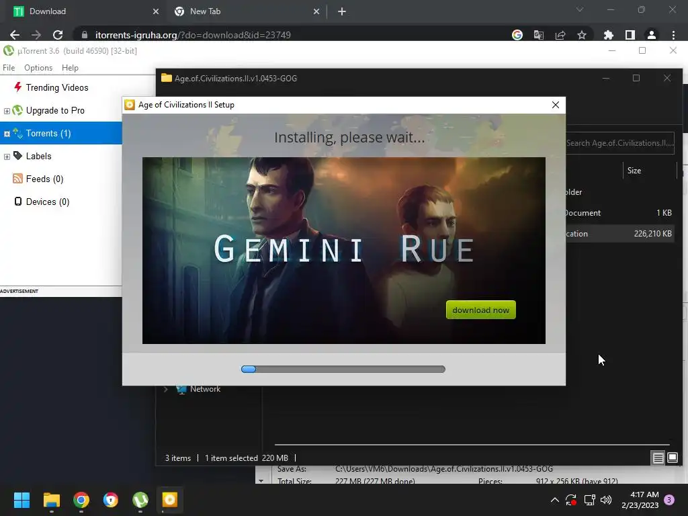This screenshot has width=688, height=516.
Task: Close the Download browser tab
Action: click(155, 11)
